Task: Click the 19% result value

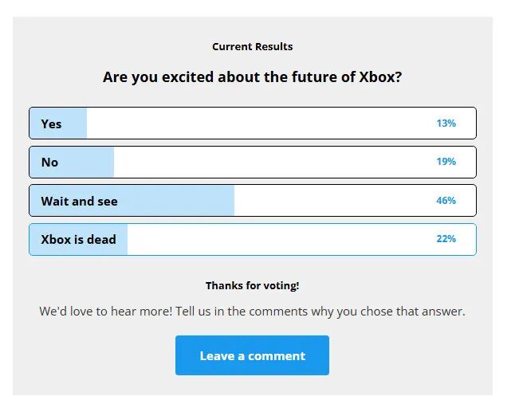Action: click(x=446, y=162)
